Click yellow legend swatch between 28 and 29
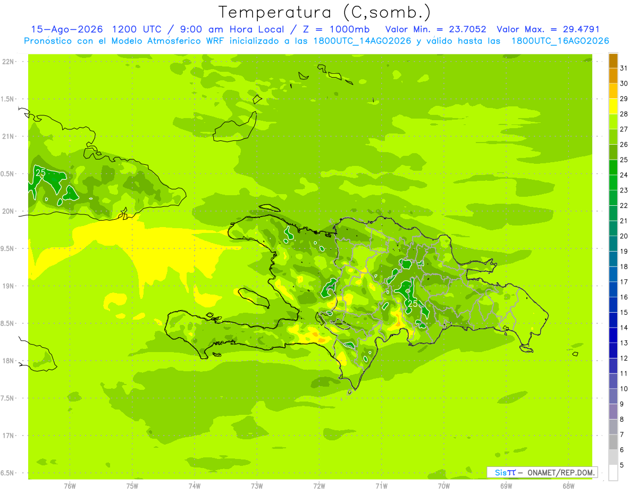Viewport: 638px width, 493px height. [x=613, y=106]
